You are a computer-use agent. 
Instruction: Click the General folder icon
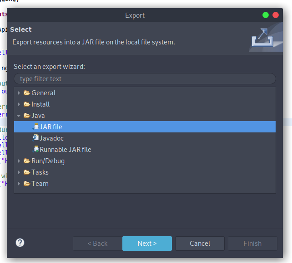click(27, 93)
